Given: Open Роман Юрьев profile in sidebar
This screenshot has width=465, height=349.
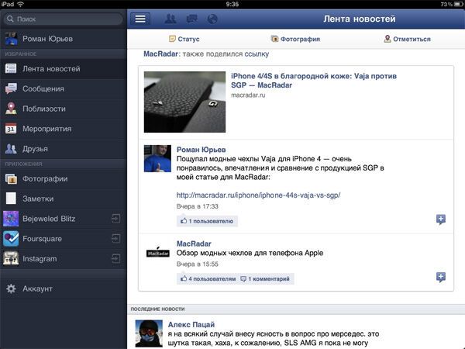Looking at the screenshot, I should pos(64,39).
